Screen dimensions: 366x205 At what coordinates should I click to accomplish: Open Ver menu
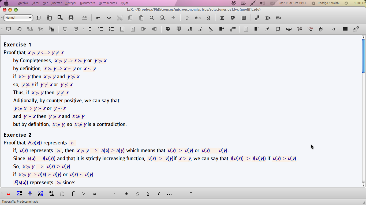(x=45, y=3)
